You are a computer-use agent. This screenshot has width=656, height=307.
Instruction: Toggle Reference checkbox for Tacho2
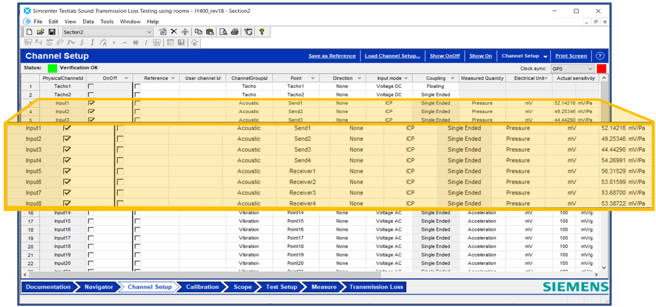(x=137, y=95)
